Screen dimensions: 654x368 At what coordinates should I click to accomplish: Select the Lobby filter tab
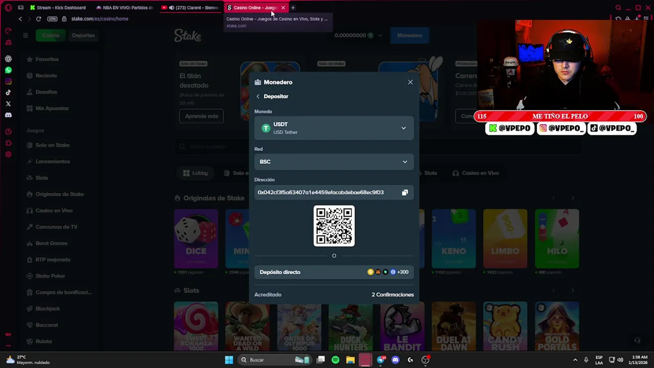click(195, 173)
